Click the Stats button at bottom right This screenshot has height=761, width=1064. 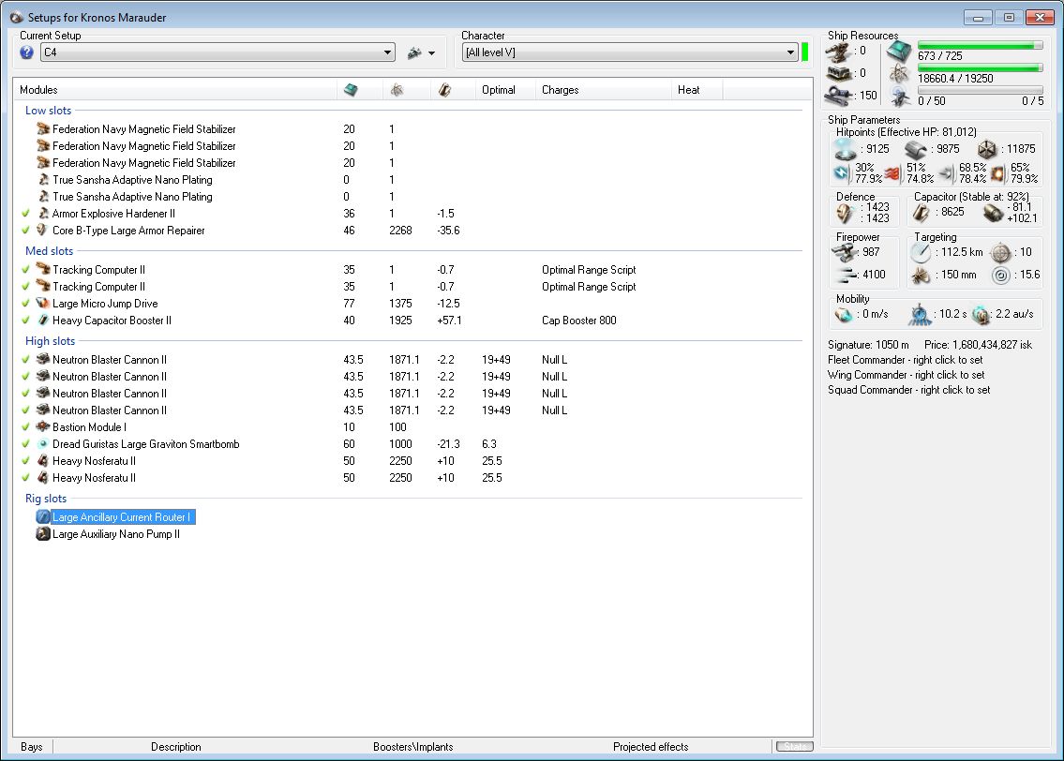point(795,747)
